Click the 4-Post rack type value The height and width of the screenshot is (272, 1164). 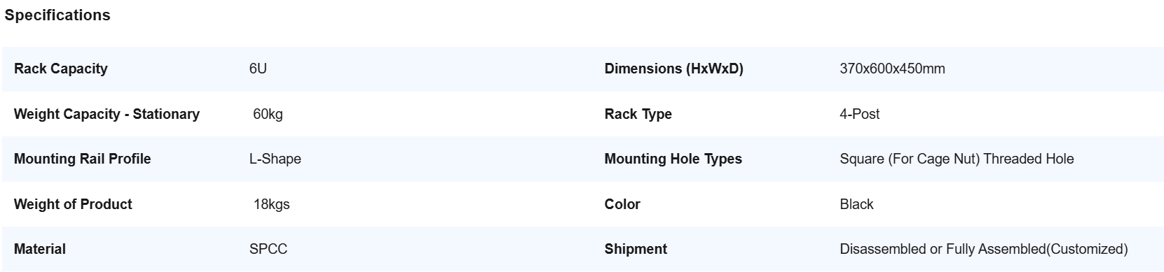(859, 114)
